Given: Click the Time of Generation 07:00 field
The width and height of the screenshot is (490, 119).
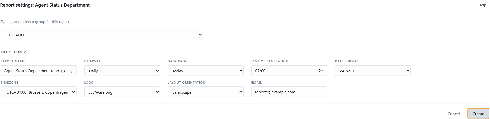Looking at the screenshot, I should tap(289, 71).
